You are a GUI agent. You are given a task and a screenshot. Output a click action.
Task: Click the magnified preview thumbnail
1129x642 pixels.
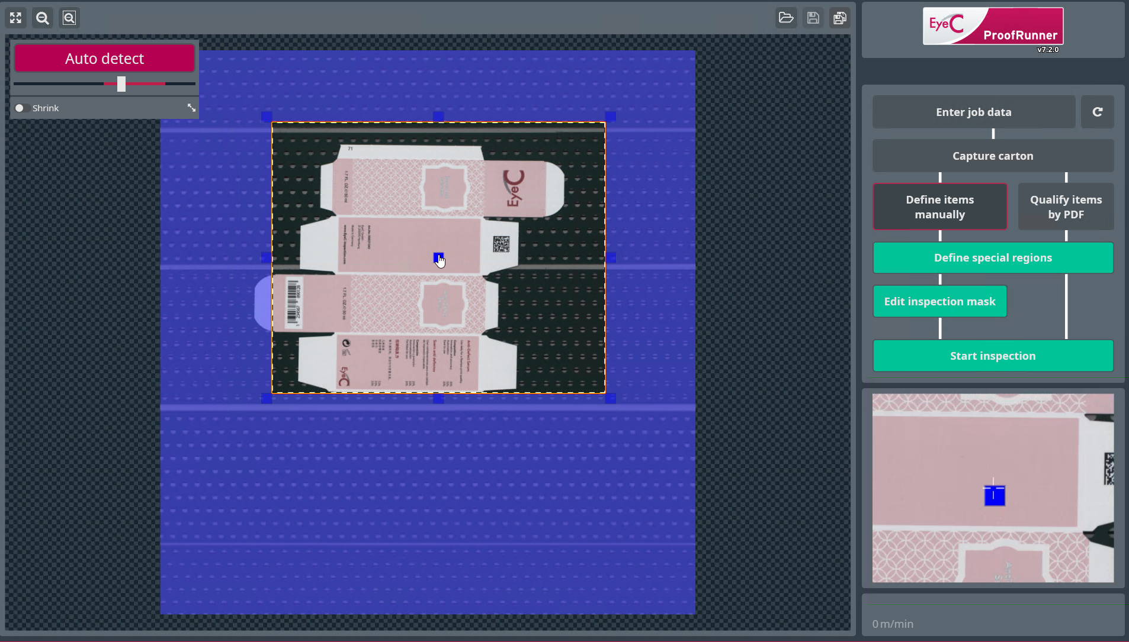point(993,488)
